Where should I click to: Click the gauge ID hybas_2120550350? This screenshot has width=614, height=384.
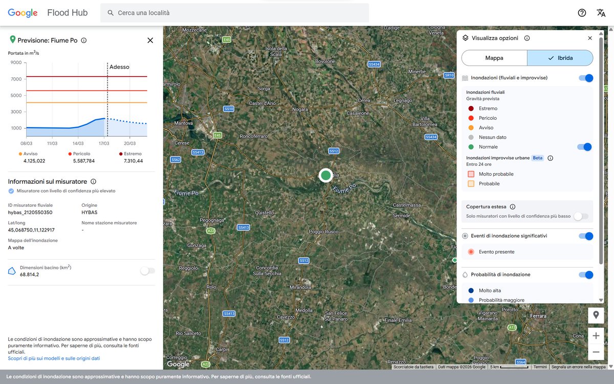30,212
